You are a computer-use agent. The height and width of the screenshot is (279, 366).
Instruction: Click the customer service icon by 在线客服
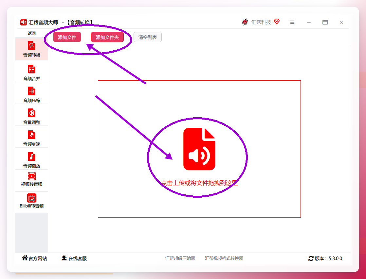[64, 258]
